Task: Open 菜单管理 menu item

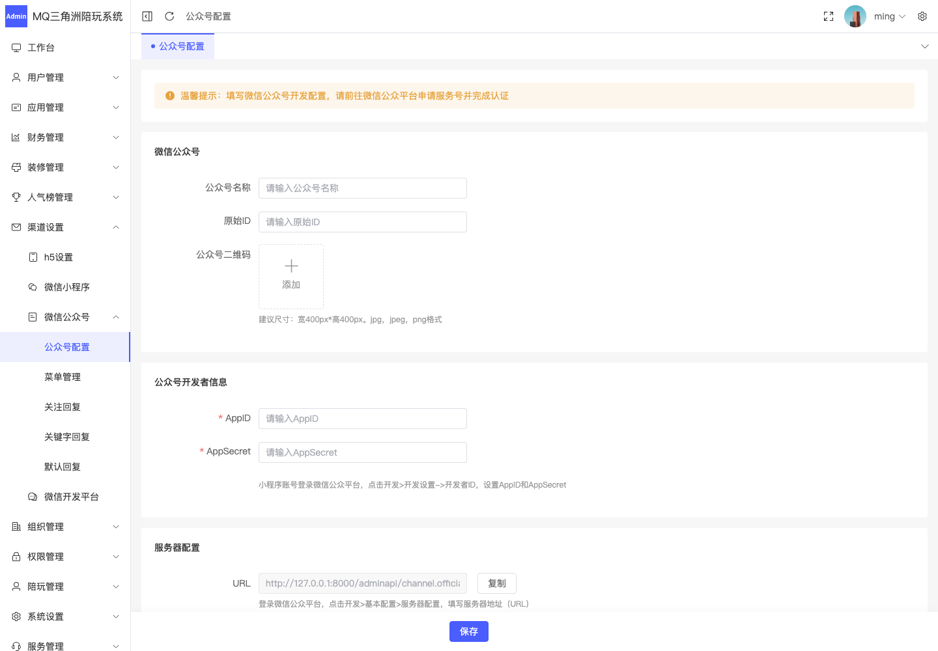Action: (x=65, y=377)
